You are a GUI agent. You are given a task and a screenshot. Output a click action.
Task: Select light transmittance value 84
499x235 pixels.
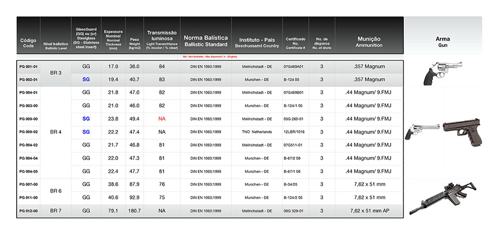(x=162, y=67)
